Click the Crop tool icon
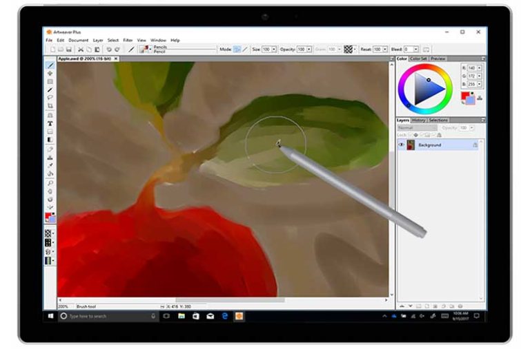Screen dimensions: 530x349 pyautogui.click(x=50, y=106)
